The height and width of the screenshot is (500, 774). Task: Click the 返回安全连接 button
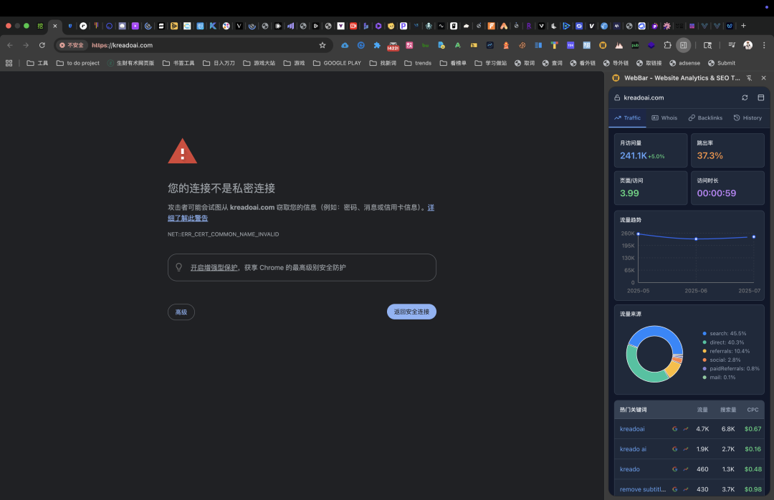click(x=411, y=312)
